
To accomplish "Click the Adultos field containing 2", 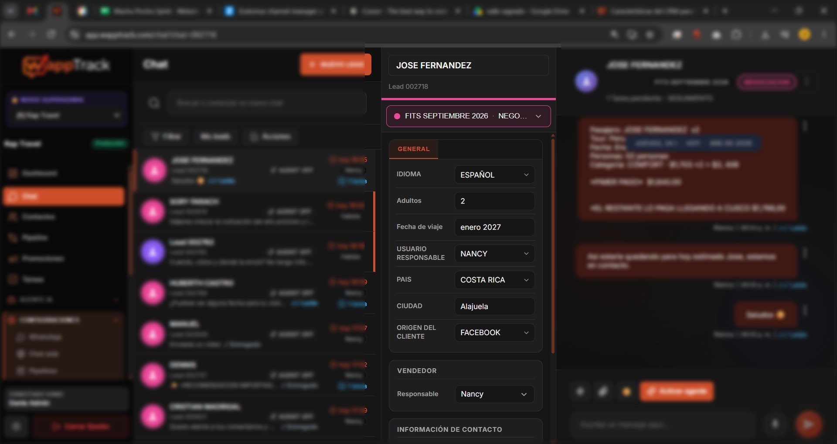I will [x=494, y=201].
